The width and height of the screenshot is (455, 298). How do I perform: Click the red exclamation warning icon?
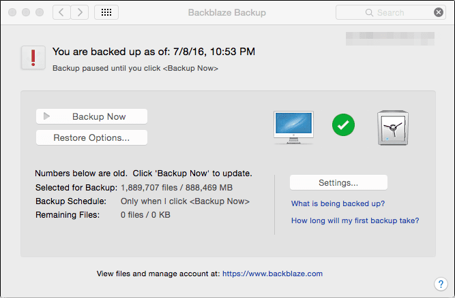(x=33, y=58)
